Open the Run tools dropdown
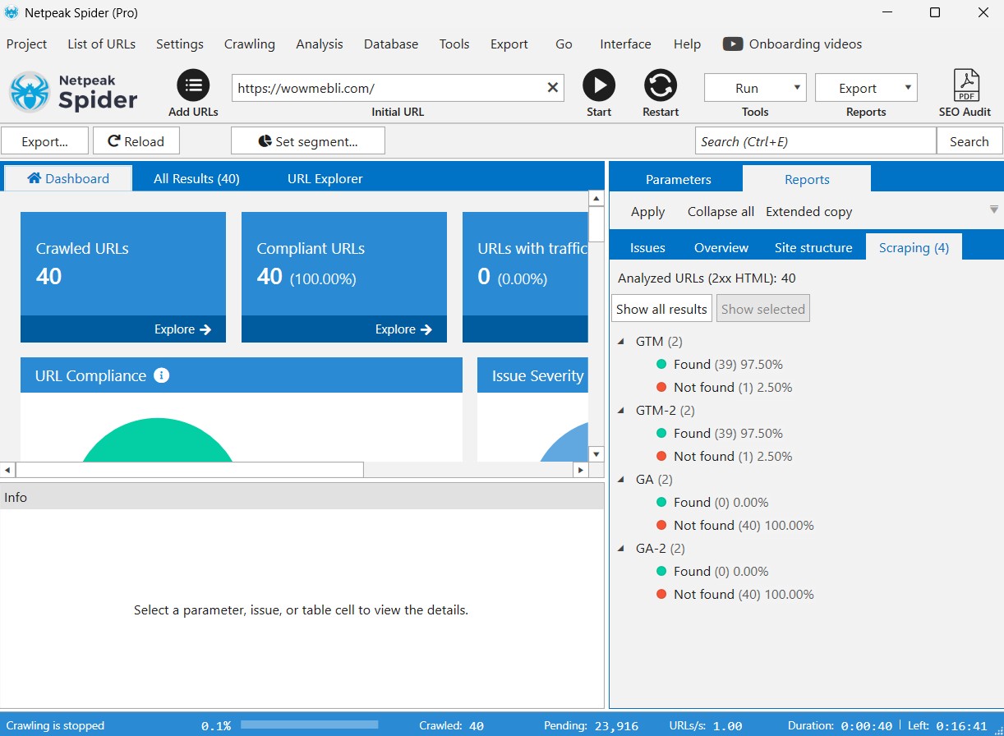This screenshot has height=736, width=1004. (x=755, y=88)
